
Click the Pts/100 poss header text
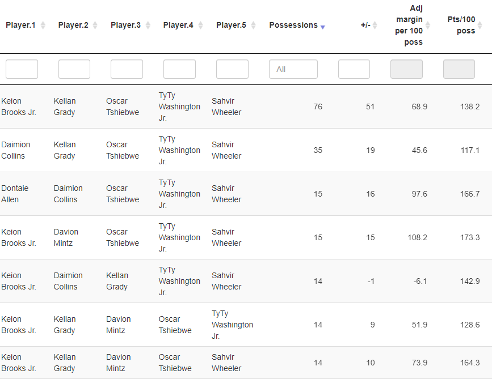[x=461, y=25]
